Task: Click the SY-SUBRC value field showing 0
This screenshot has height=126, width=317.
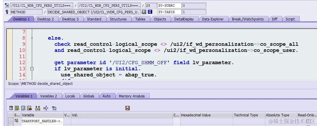Action: (x=194, y=6)
